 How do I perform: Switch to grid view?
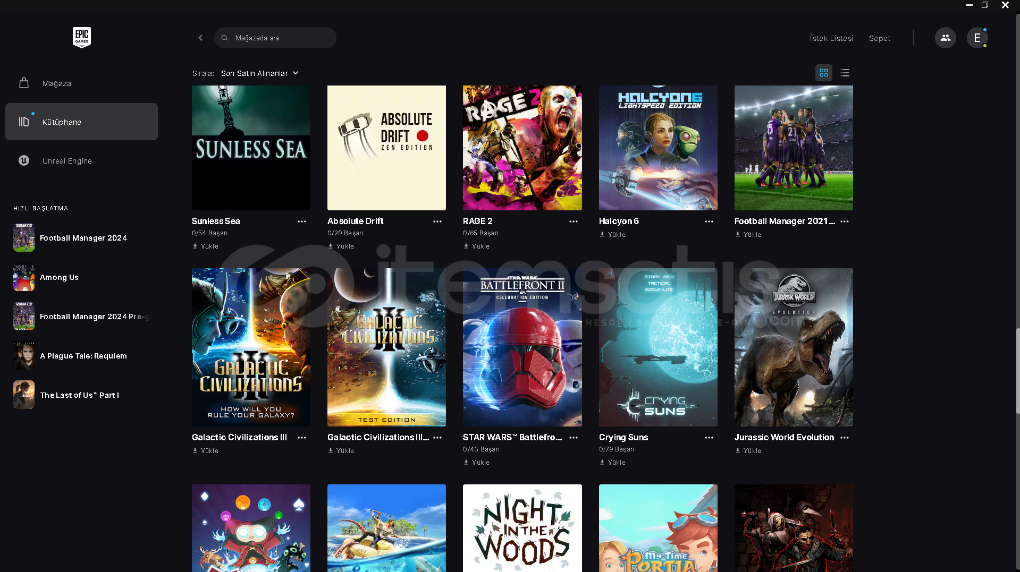(823, 73)
